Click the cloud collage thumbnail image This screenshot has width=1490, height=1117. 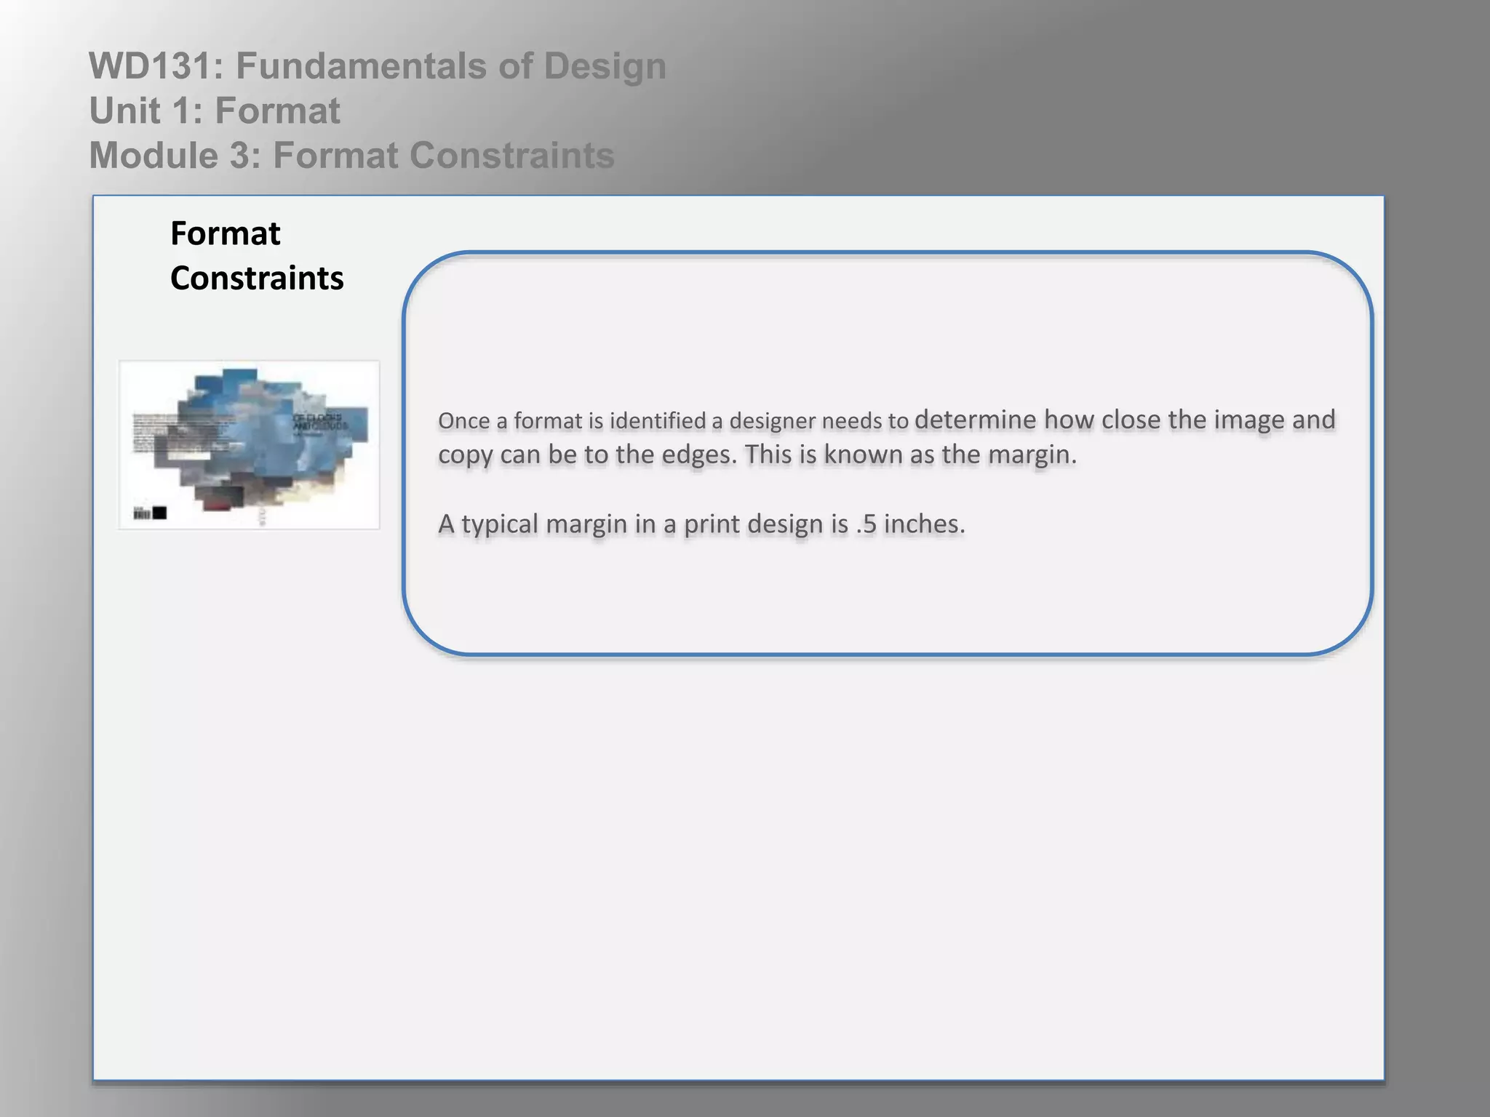[x=249, y=444]
